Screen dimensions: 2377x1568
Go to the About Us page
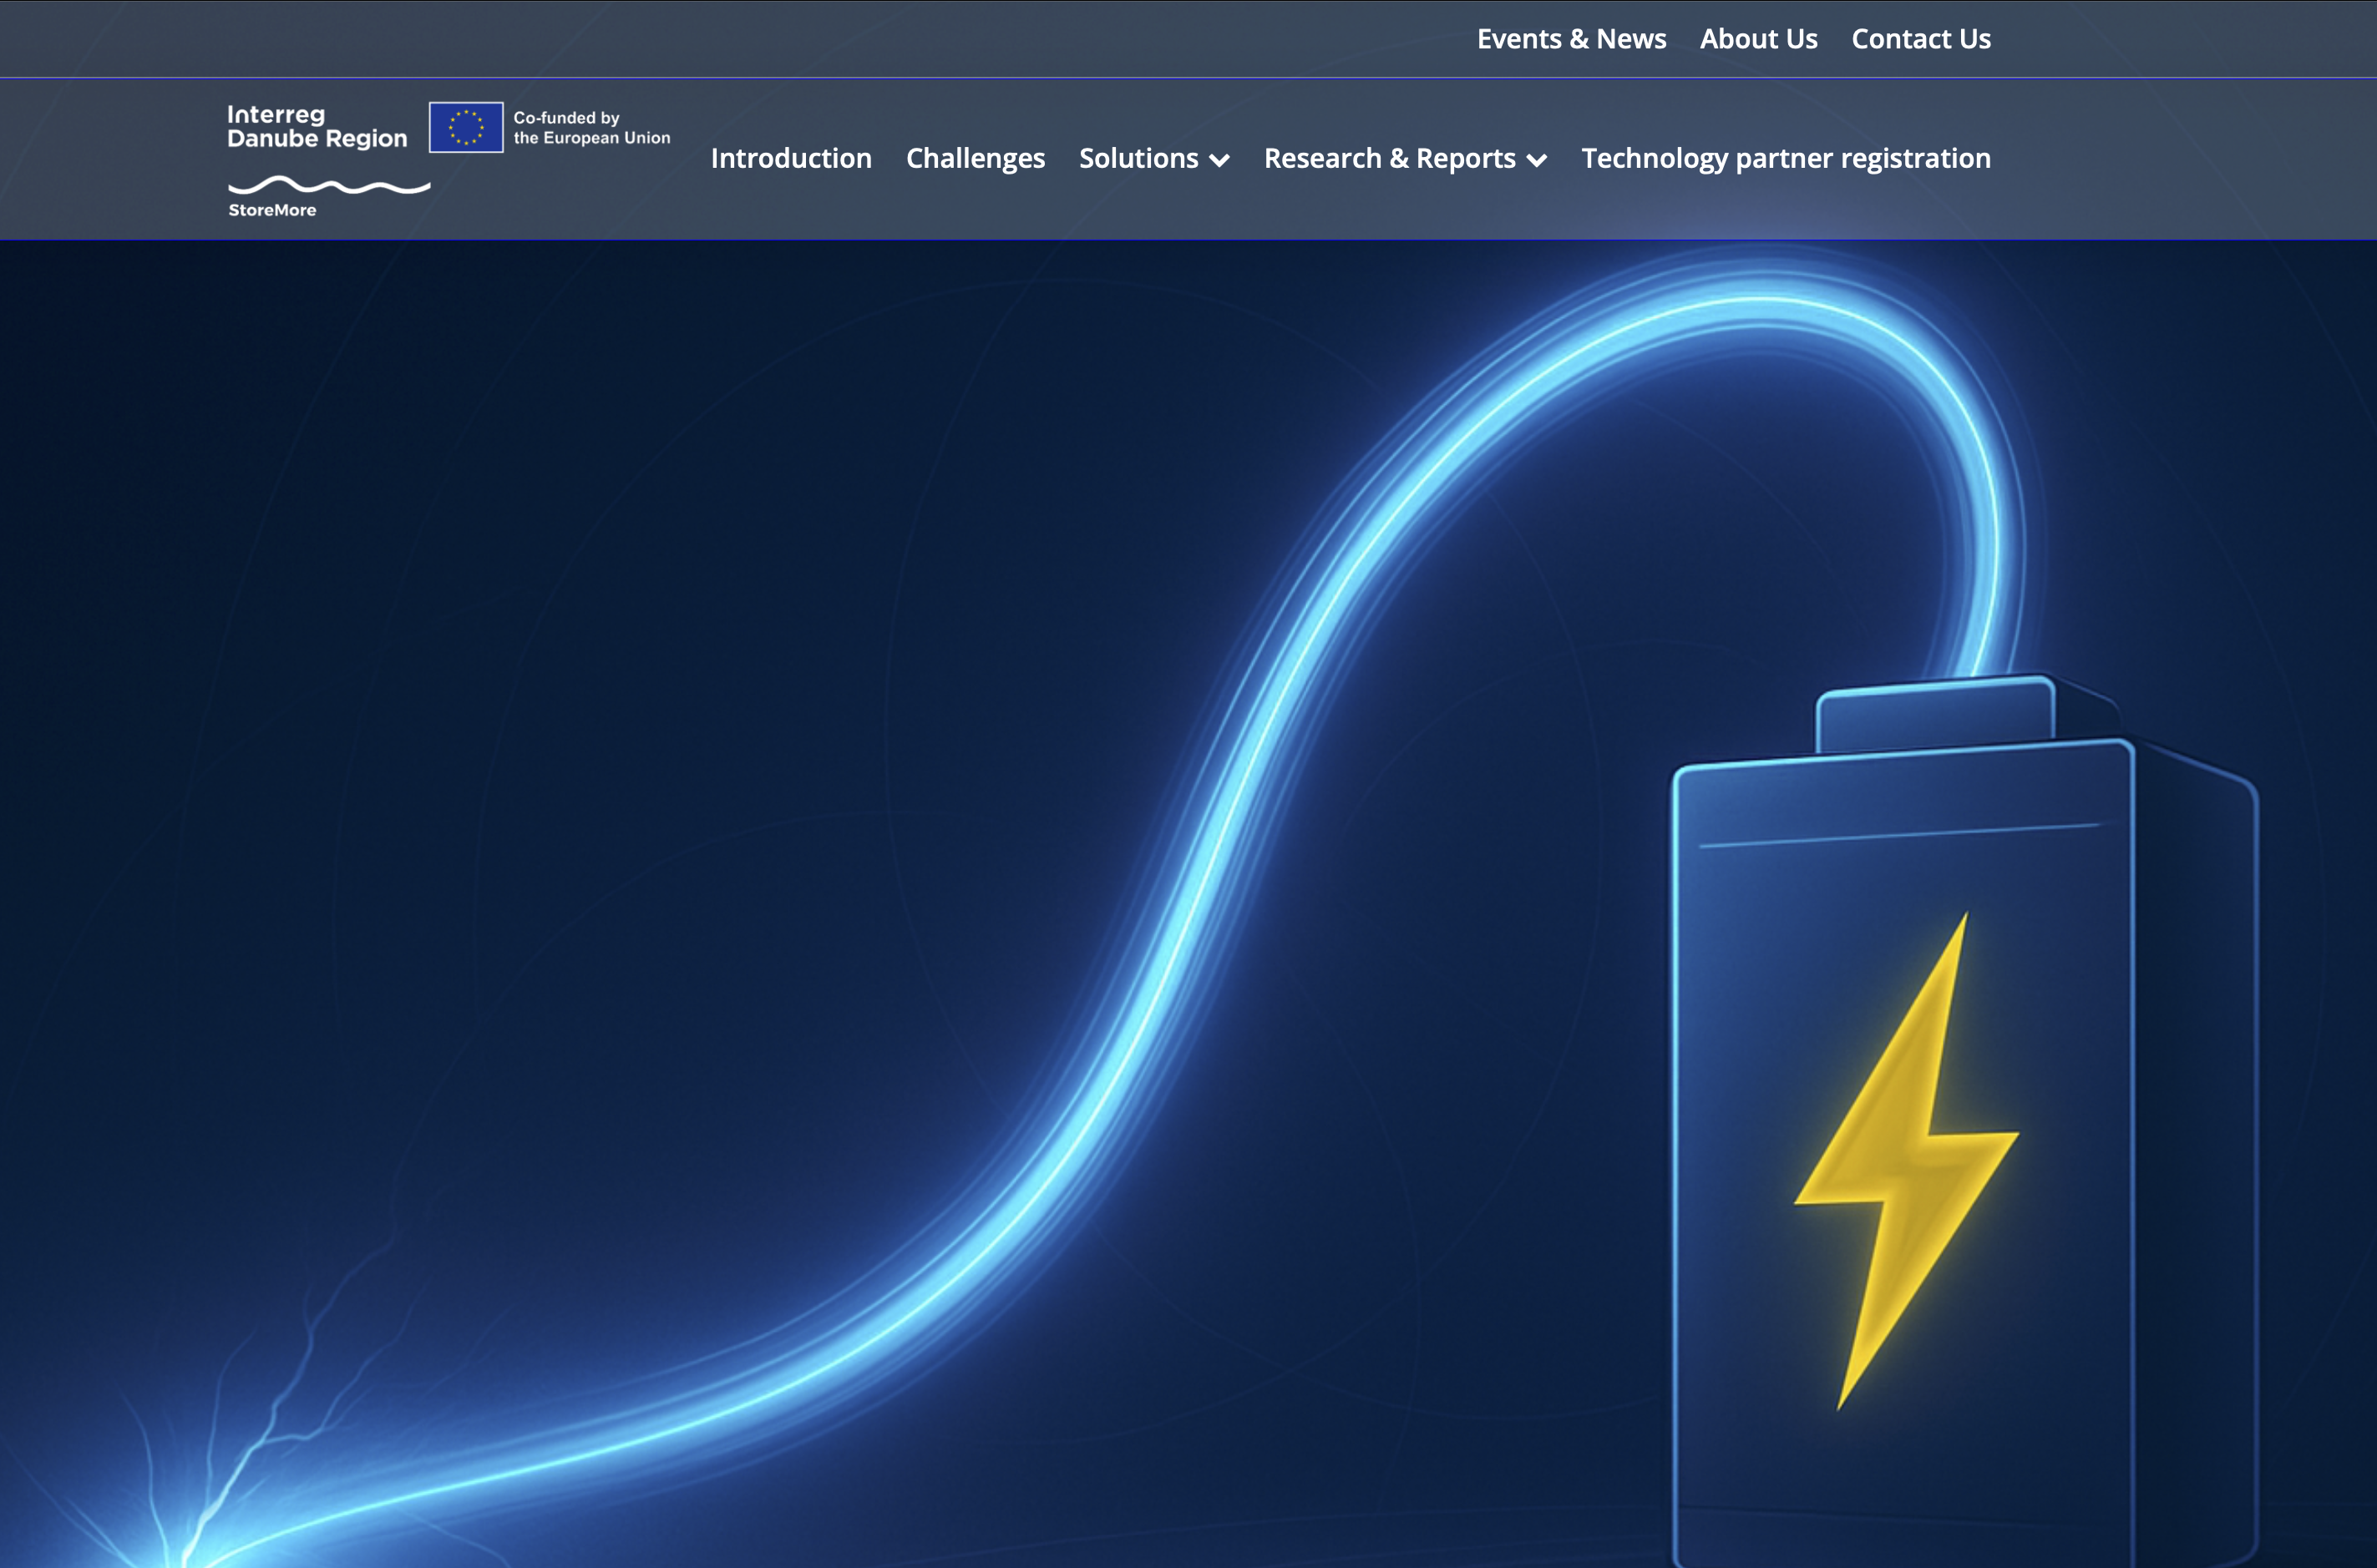pyautogui.click(x=1758, y=39)
